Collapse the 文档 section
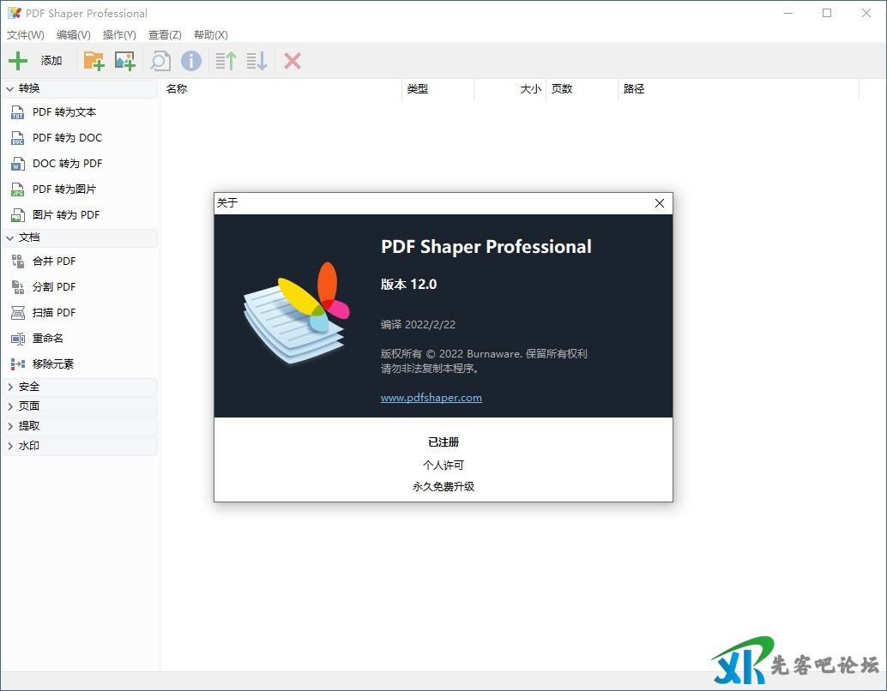This screenshot has height=691, width=887. [10, 237]
